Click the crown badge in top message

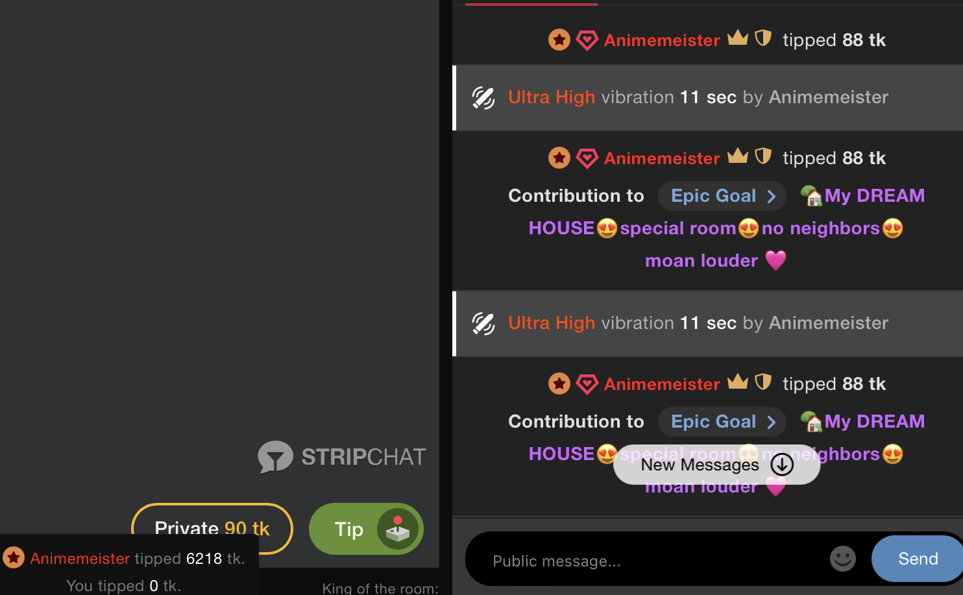coord(737,38)
